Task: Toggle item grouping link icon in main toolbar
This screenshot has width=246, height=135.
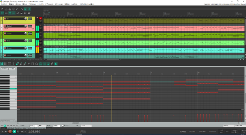Action: point(2,13)
